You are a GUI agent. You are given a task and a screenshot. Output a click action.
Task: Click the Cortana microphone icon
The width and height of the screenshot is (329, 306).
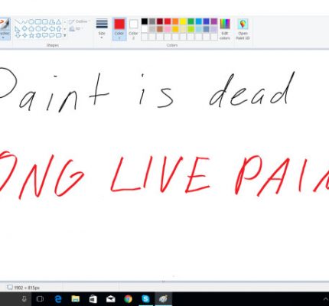tap(24, 298)
